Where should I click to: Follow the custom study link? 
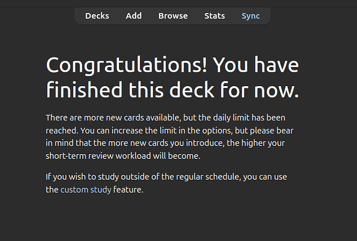[x=86, y=190]
